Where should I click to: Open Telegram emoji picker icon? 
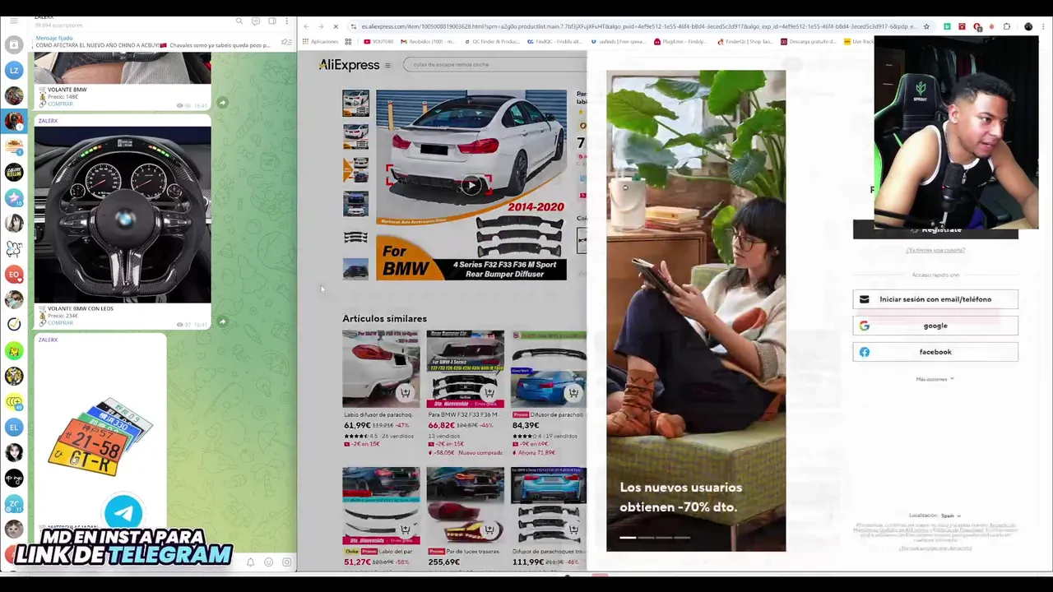pyautogui.click(x=268, y=562)
